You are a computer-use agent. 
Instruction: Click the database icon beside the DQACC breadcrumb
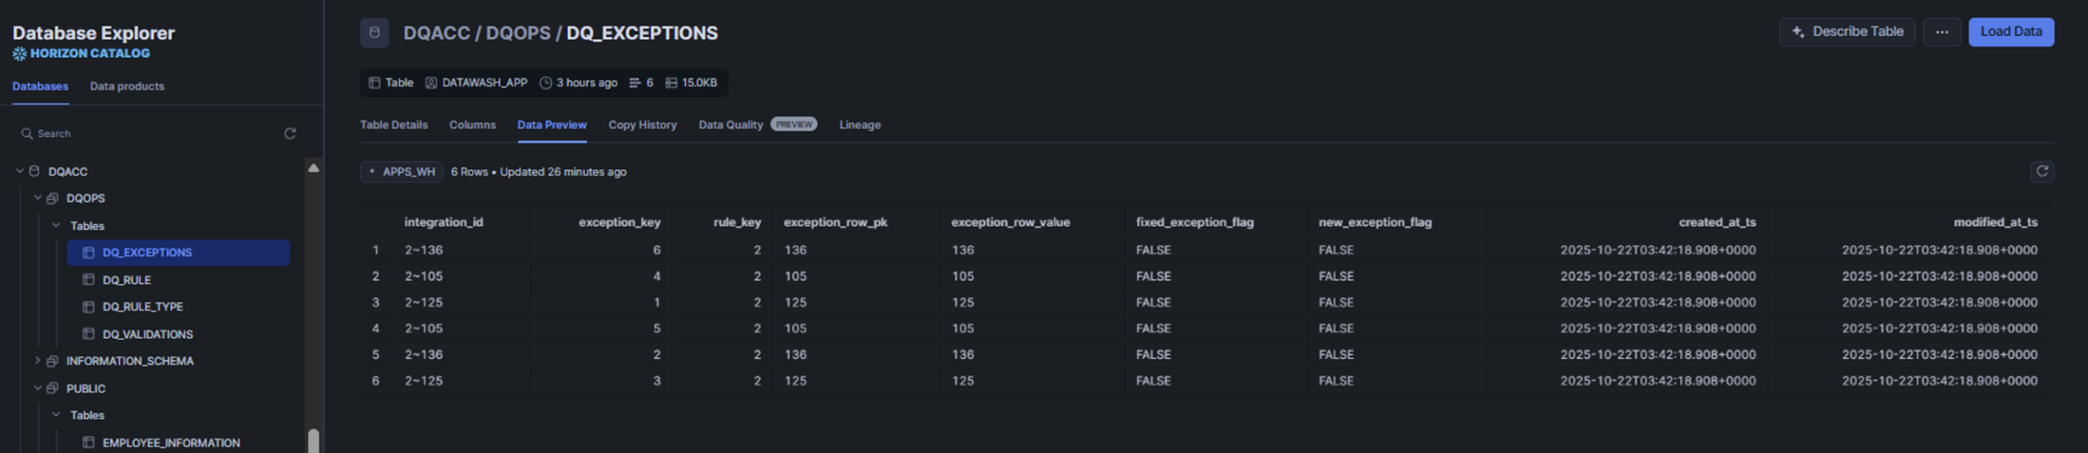point(374,33)
